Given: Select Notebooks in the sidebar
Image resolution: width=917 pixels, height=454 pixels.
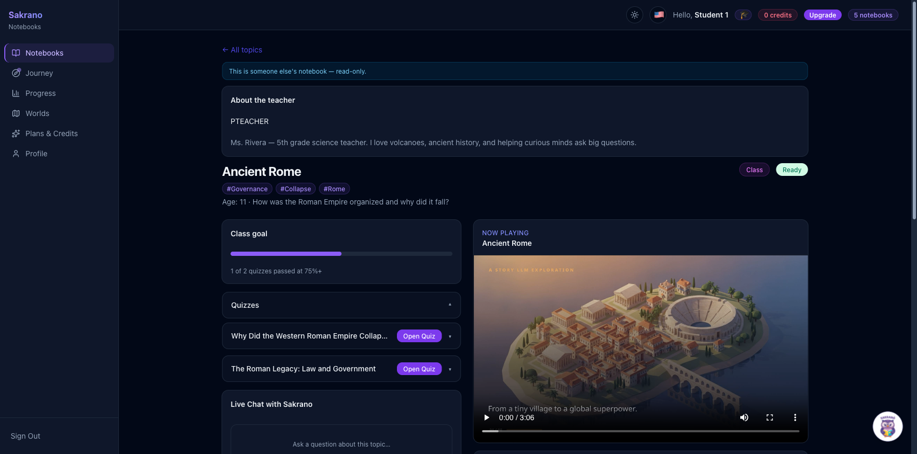Looking at the screenshot, I should pyautogui.click(x=59, y=53).
